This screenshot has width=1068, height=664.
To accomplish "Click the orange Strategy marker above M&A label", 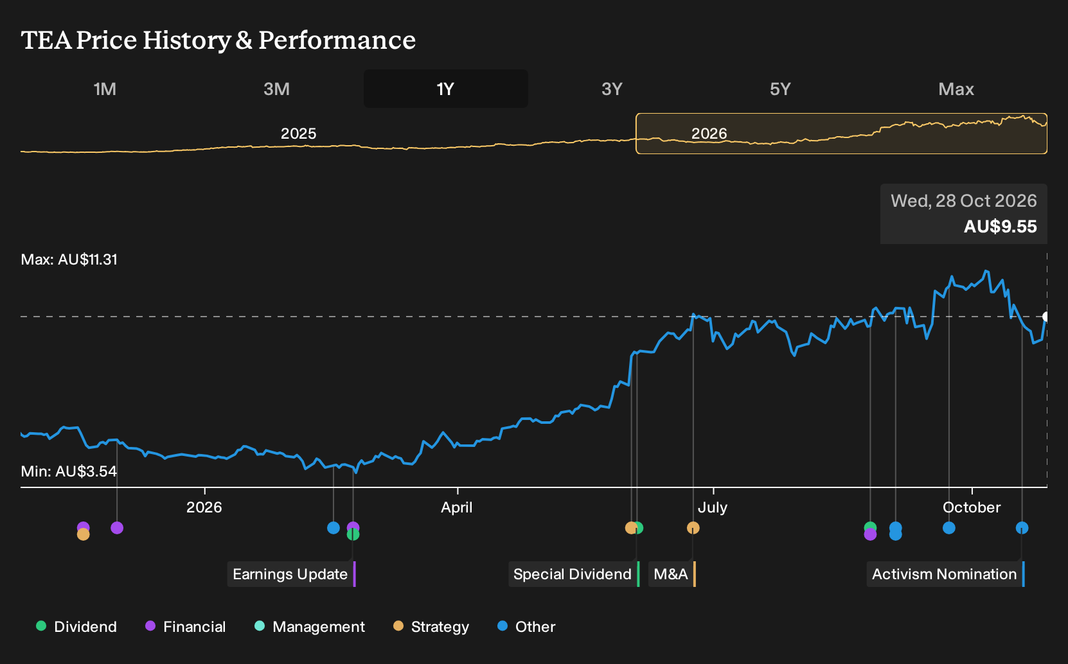I will [693, 528].
